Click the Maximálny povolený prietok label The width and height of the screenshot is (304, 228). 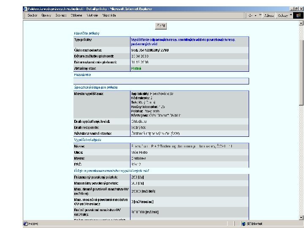point(96,183)
